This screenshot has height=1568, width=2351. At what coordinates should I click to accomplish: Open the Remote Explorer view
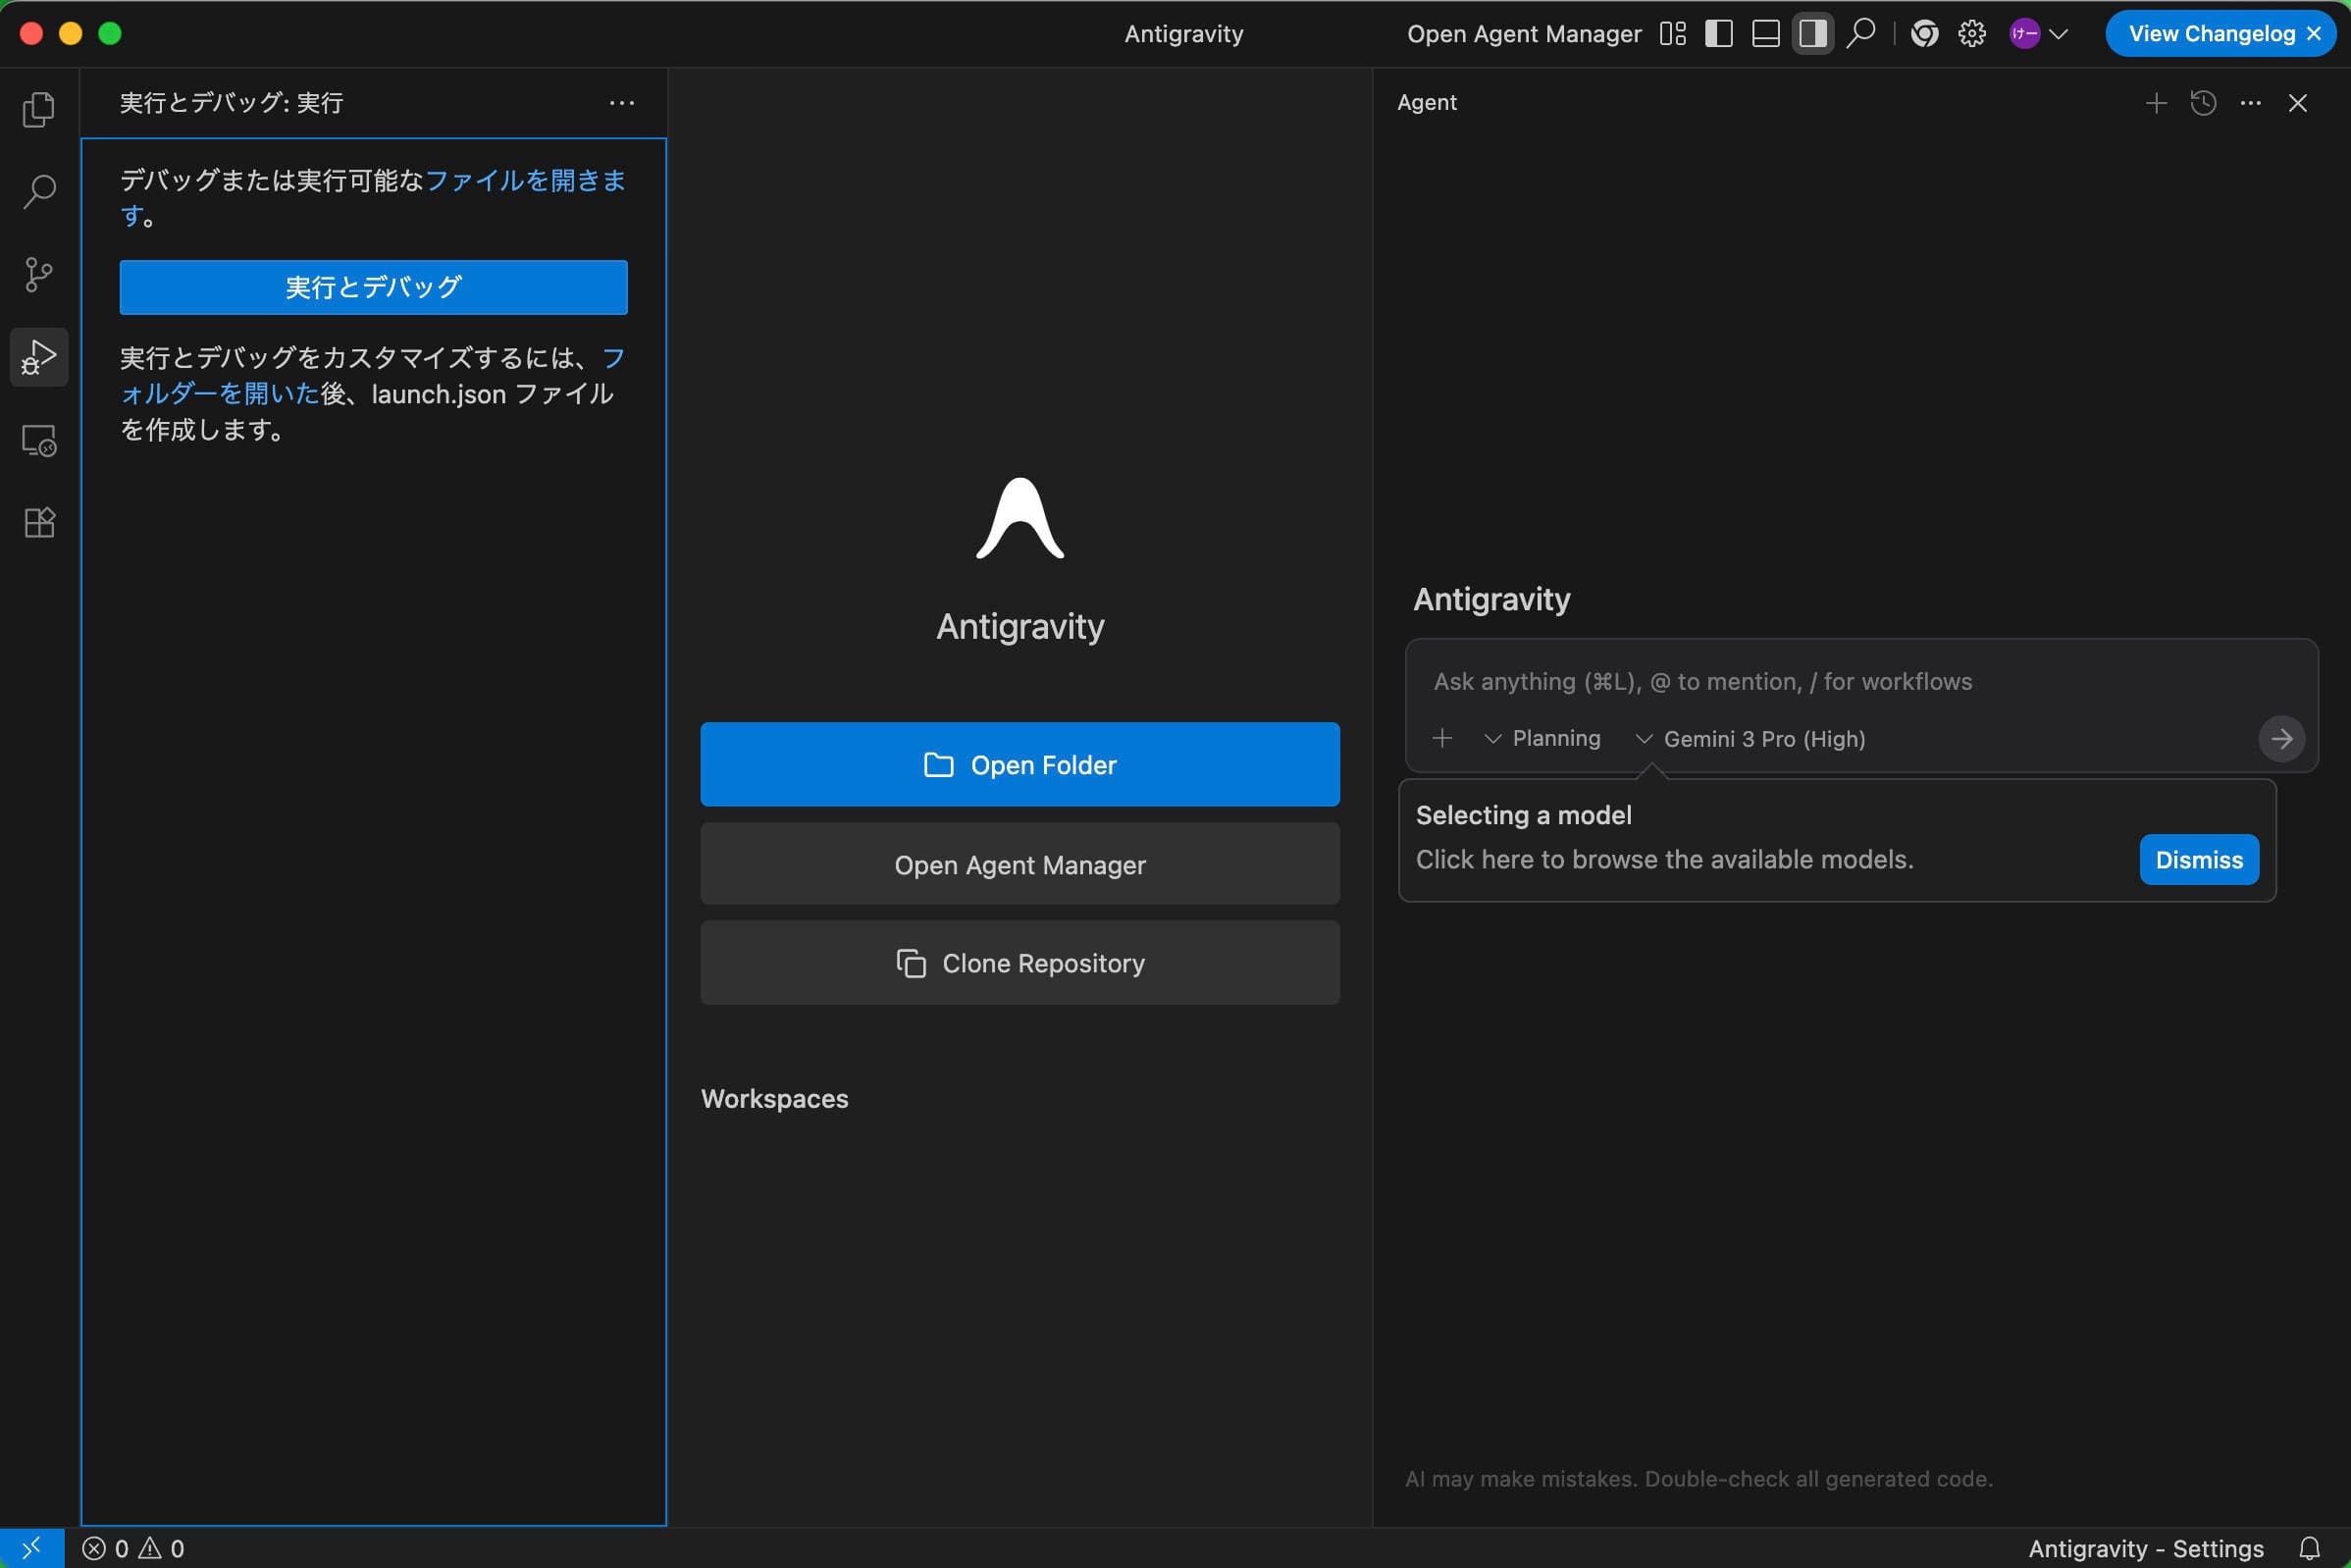[x=39, y=439]
